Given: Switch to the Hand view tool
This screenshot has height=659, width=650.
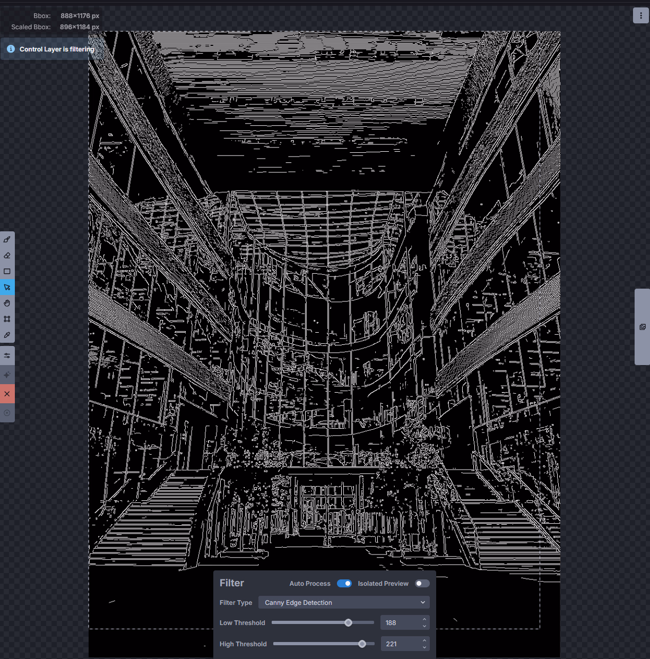Looking at the screenshot, I should (x=7, y=303).
